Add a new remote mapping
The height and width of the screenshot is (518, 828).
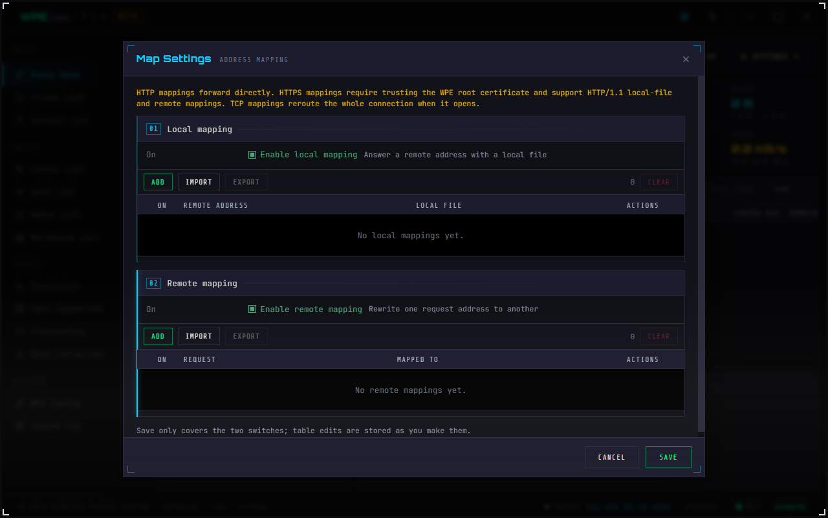coord(158,336)
